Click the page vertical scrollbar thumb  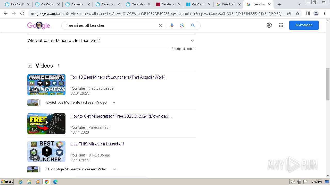[328, 84]
